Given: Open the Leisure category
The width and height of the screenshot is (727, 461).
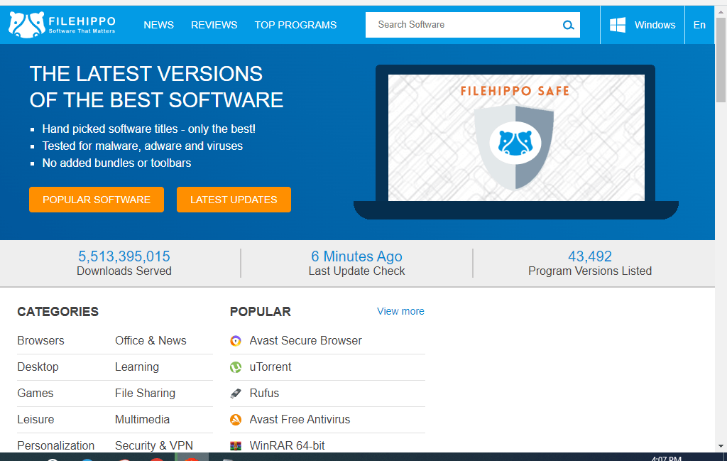Looking at the screenshot, I should (35, 419).
